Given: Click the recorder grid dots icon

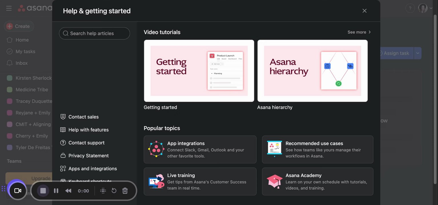Looking at the screenshot, I should (x=103, y=191).
